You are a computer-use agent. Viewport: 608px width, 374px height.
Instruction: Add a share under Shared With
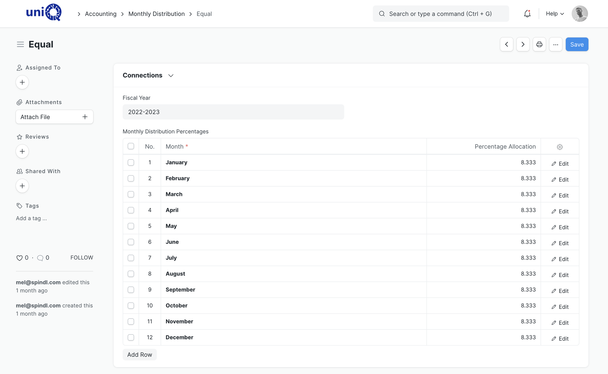pos(22,186)
